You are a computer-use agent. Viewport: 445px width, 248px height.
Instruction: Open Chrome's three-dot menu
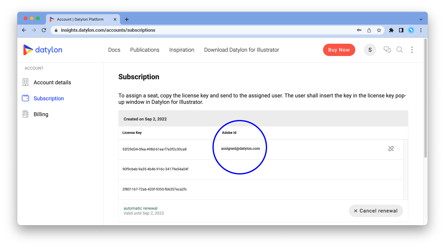pyautogui.click(x=421, y=30)
